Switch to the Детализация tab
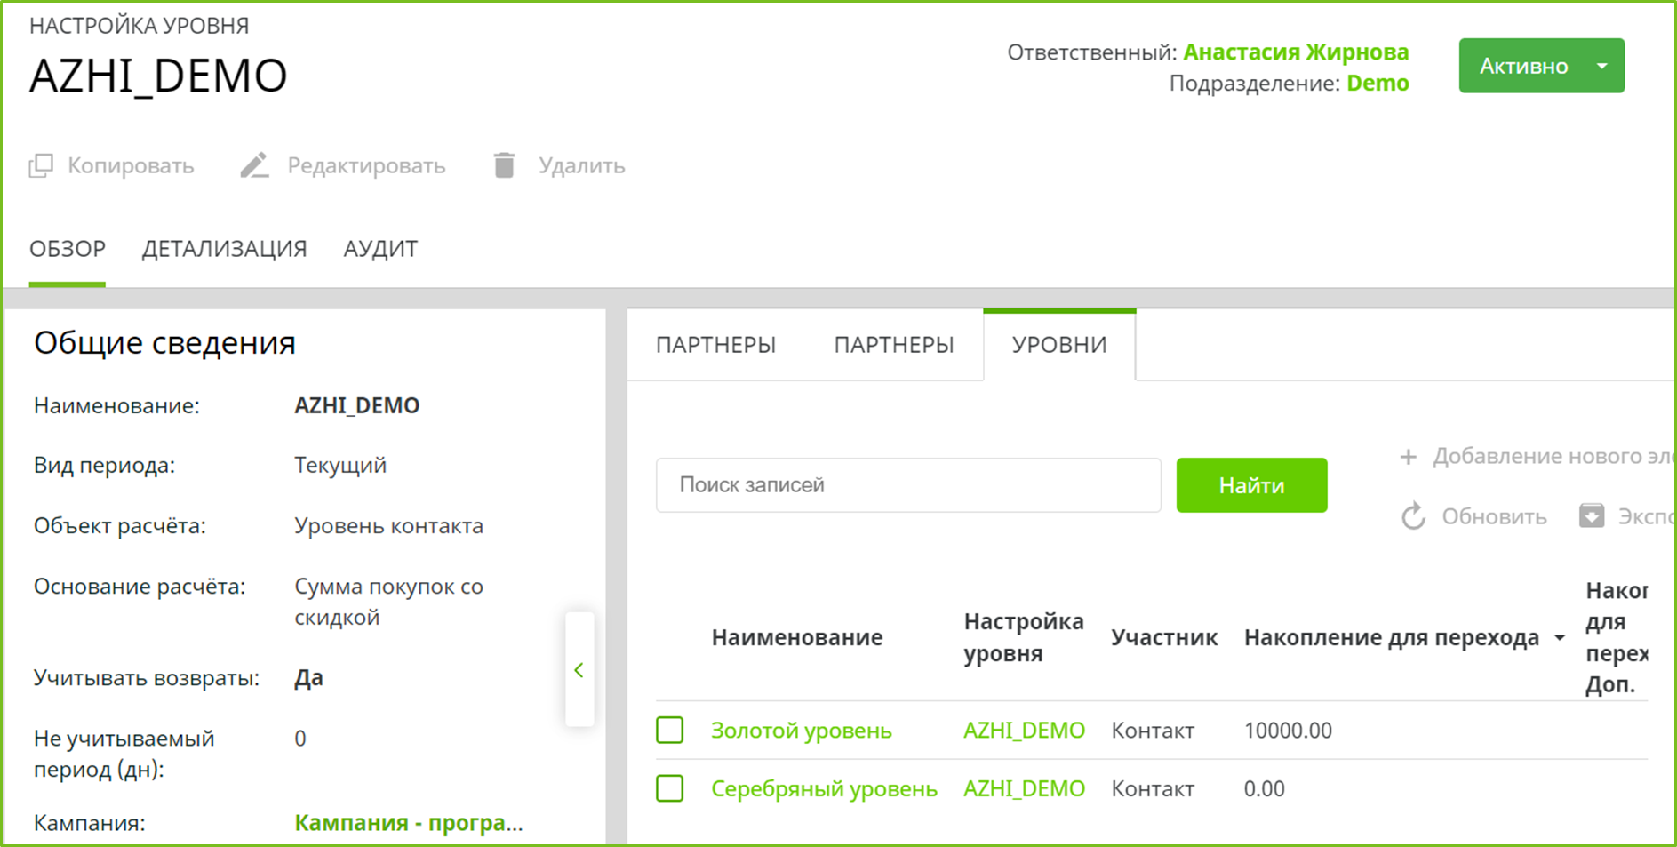1677x847 pixels. [224, 249]
